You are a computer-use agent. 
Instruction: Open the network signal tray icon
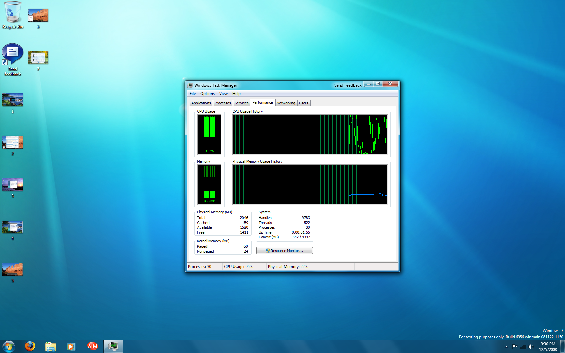(523, 347)
